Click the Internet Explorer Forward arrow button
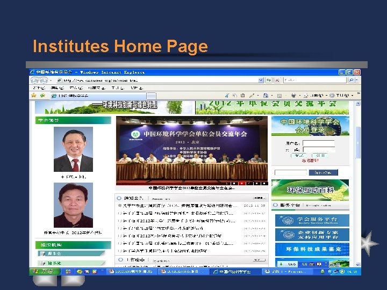Image resolution: width=387 pixels, height=290 pixels. 43,81
